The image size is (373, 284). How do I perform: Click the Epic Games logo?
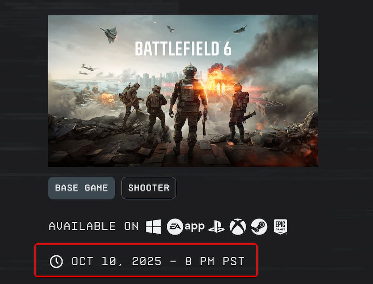point(280,227)
